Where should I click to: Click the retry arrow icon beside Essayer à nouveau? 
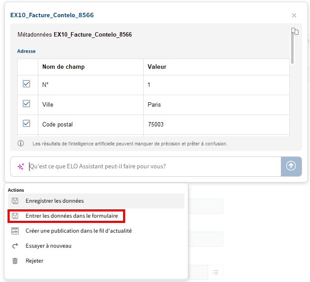[x=15, y=246]
